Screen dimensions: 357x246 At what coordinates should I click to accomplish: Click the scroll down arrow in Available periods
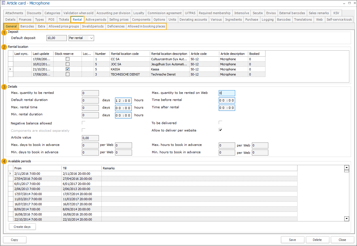(x=346, y=219)
